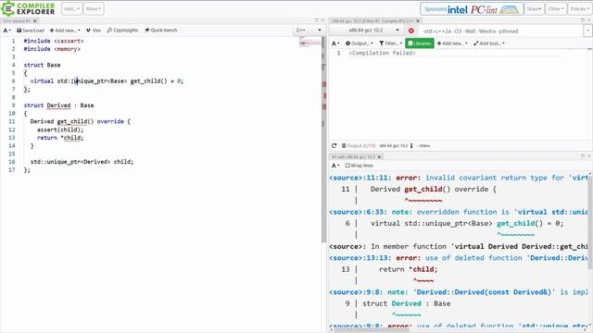Open the Add dropdown in top bar
The height and width of the screenshot is (333, 593).
[x=71, y=8]
